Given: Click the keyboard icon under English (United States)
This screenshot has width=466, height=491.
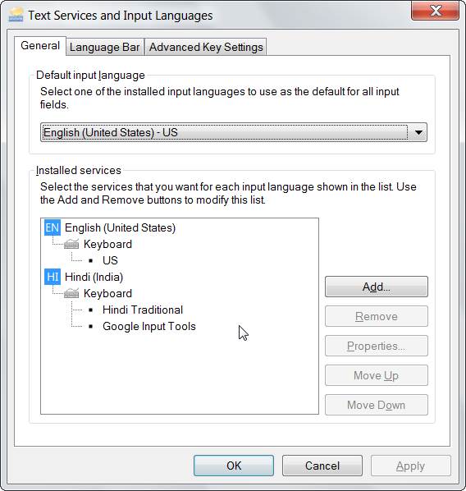Looking at the screenshot, I should click(71, 244).
